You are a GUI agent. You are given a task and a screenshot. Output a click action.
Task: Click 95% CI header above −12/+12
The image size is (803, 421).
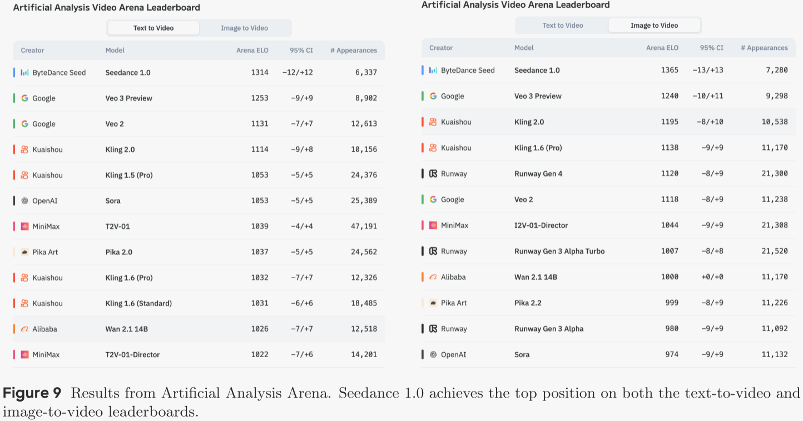(301, 50)
